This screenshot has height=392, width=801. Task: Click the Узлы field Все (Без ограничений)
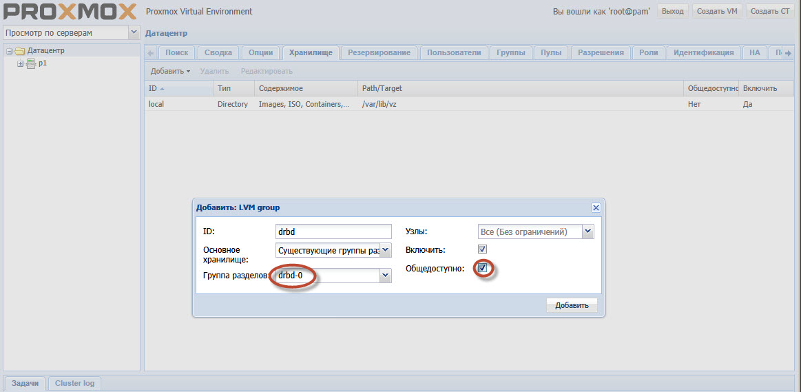tap(530, 231)
